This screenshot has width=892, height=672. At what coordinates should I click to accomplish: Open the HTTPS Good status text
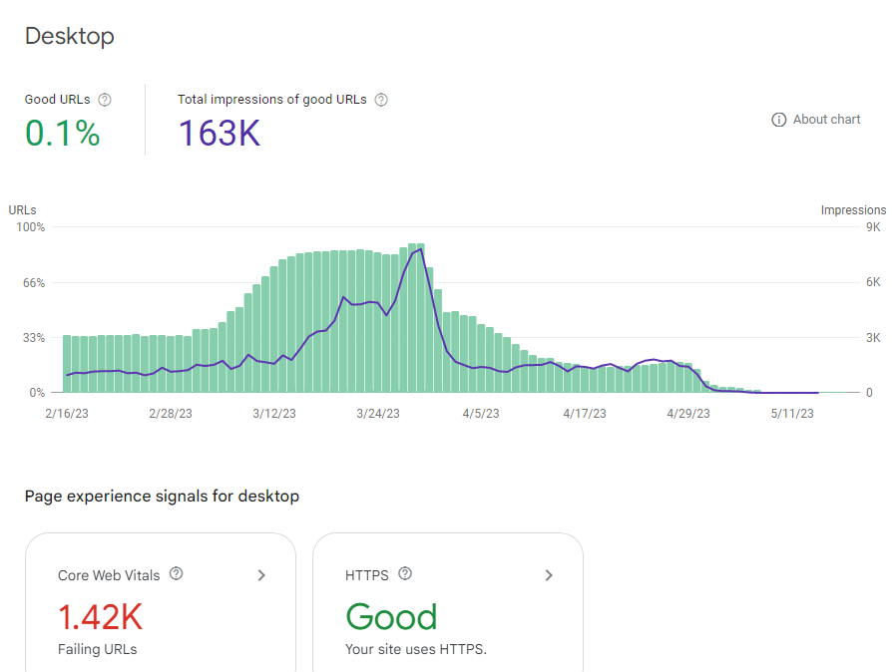[391, 617]
